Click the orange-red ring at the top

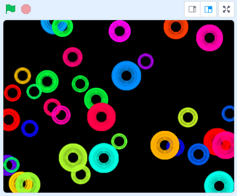[x=176, y=28]
